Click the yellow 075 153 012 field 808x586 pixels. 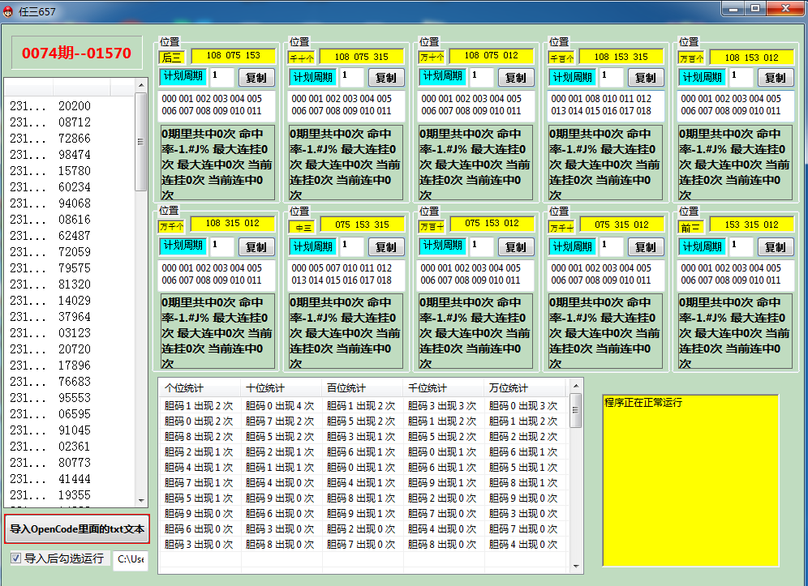(492, 224)
